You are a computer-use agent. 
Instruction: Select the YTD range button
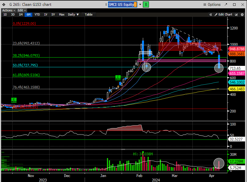[37, 14]
